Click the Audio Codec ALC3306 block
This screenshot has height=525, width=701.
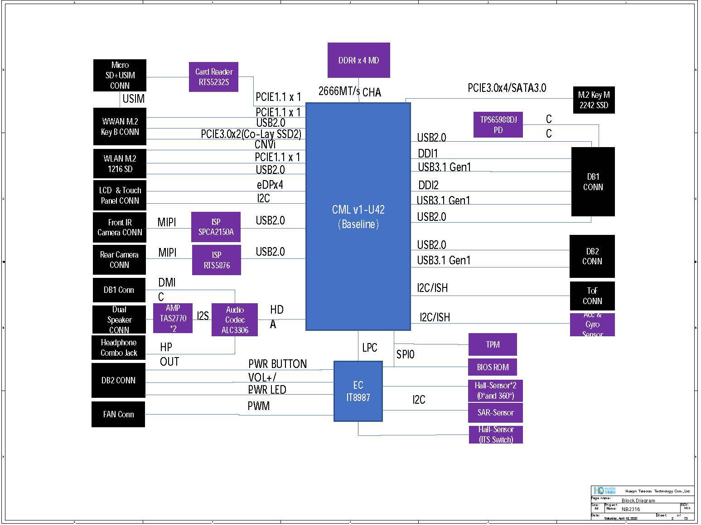(x=234, y=320)
